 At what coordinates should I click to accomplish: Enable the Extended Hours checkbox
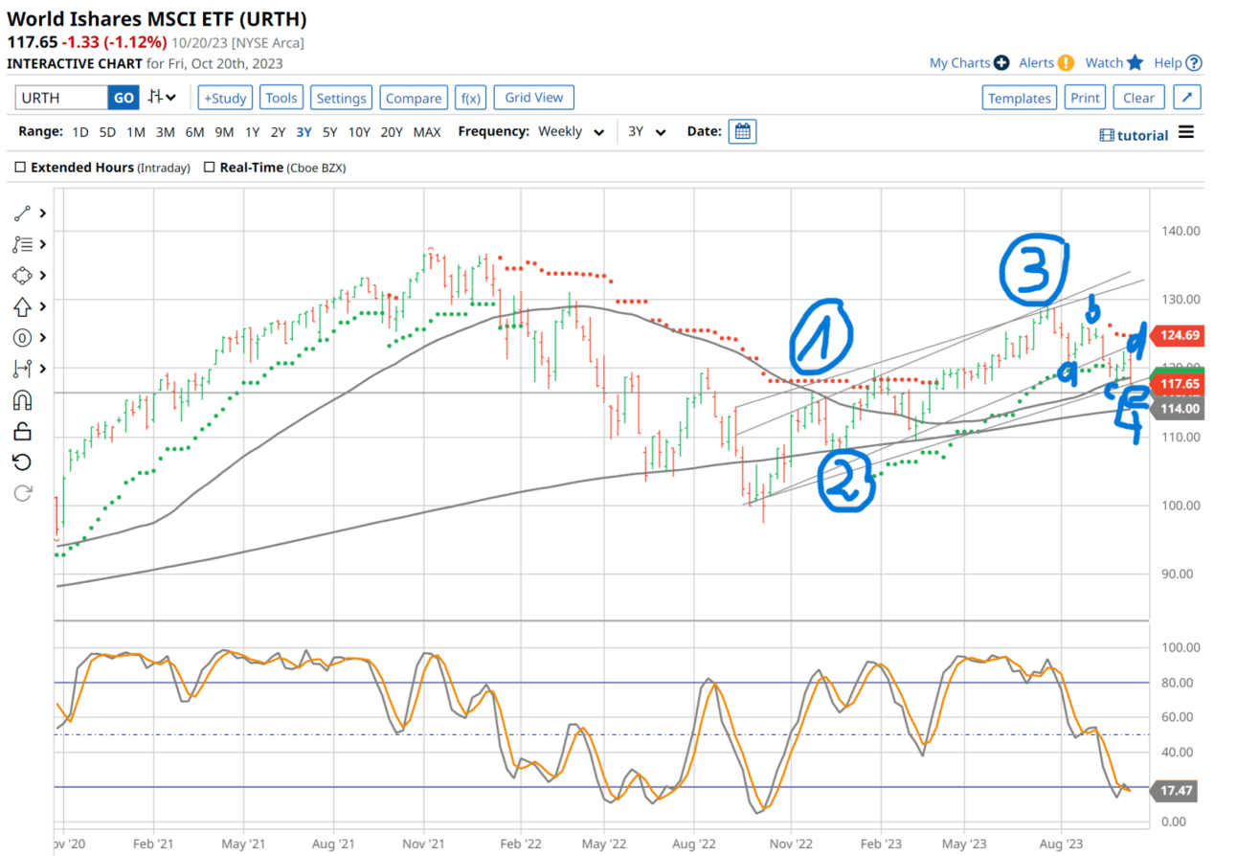(x=21, y=168)
